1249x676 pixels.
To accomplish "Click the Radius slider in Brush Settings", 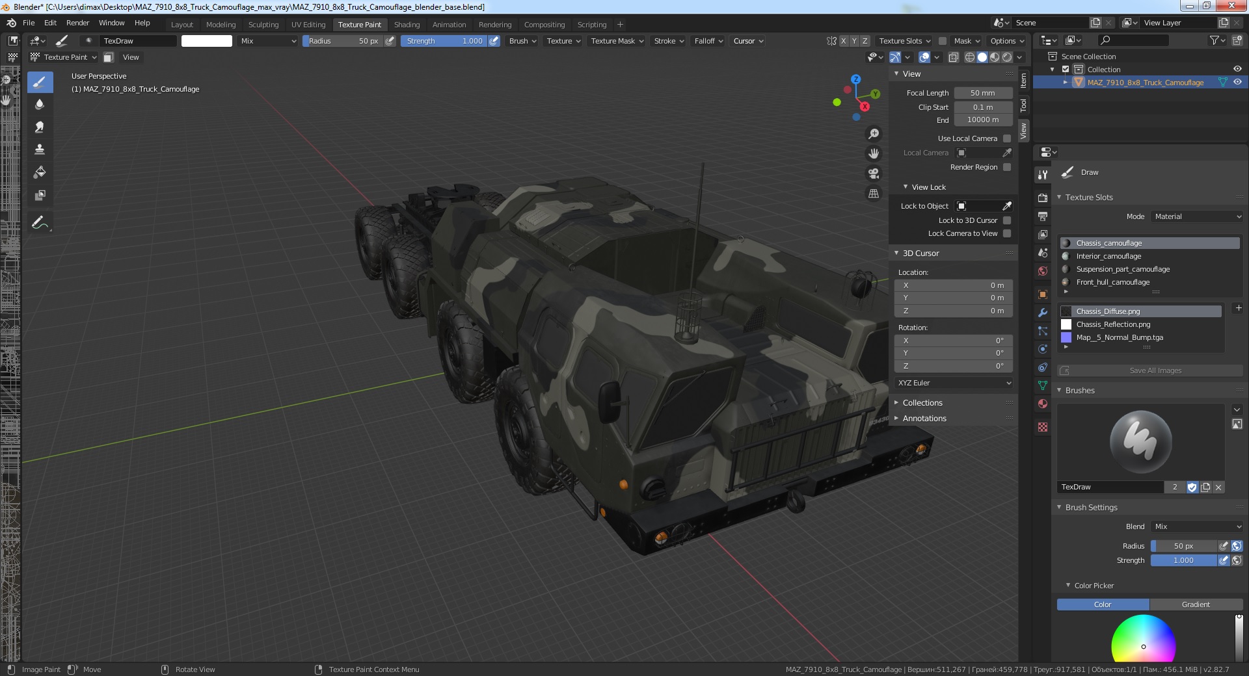I will point(1183,546).
